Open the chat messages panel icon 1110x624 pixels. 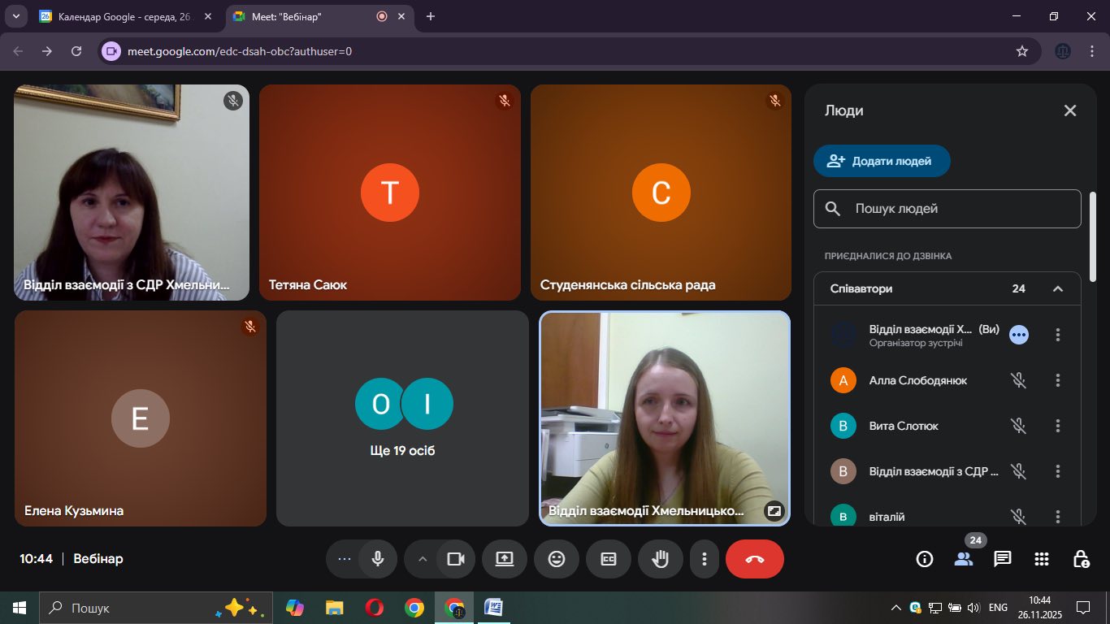[1003, 559]
